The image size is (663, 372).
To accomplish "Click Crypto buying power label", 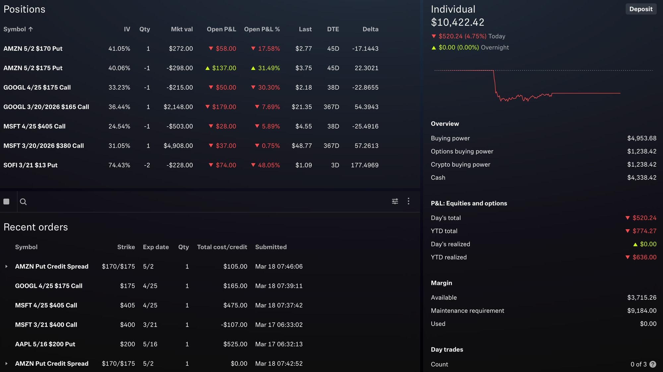I will pos(460,165).
